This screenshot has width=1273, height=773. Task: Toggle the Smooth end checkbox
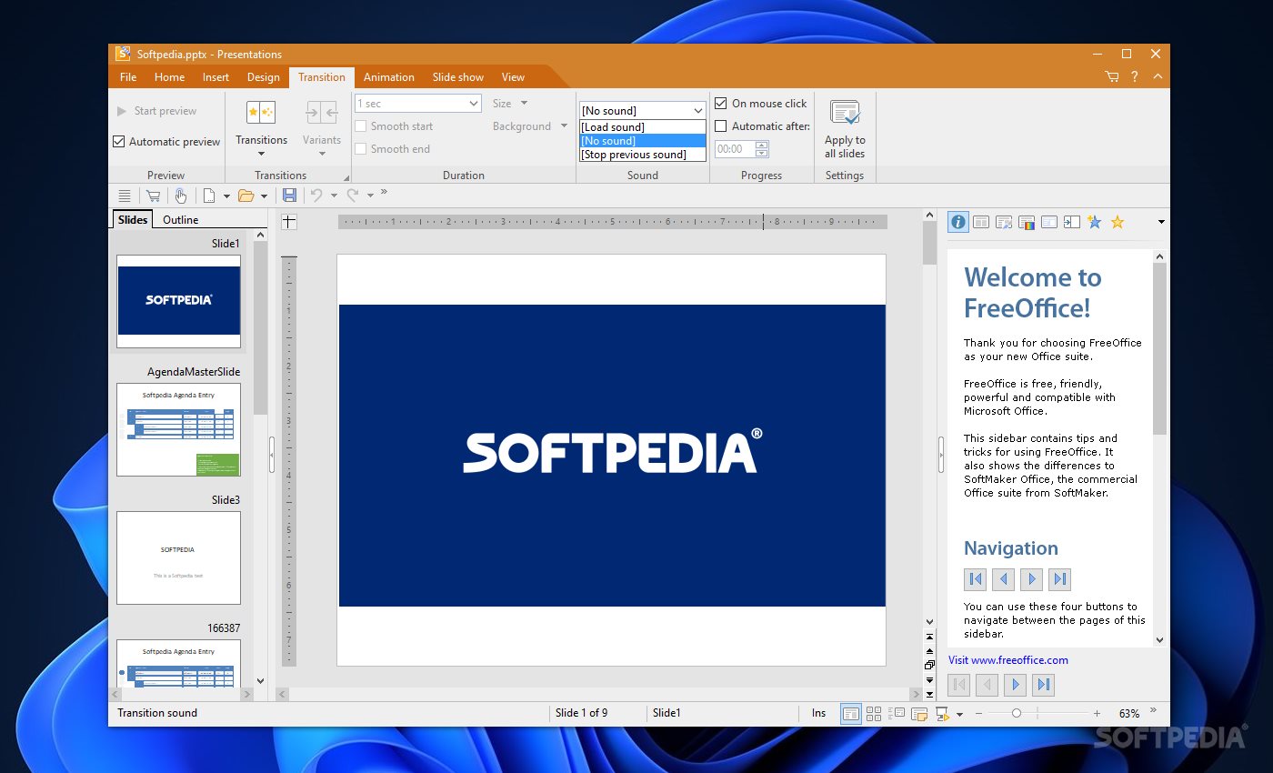361,149
